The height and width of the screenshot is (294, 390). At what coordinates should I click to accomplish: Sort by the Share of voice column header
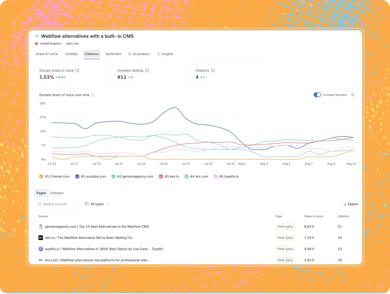(314, 216)
